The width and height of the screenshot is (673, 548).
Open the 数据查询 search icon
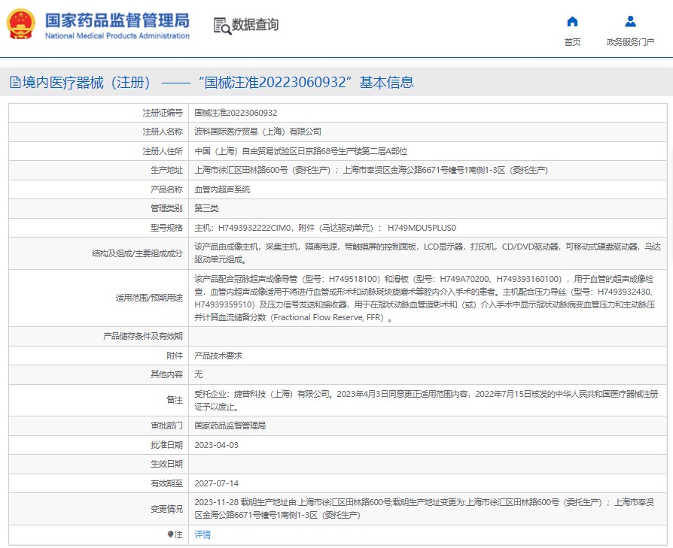pyautogui.click(x=222, y=26)
